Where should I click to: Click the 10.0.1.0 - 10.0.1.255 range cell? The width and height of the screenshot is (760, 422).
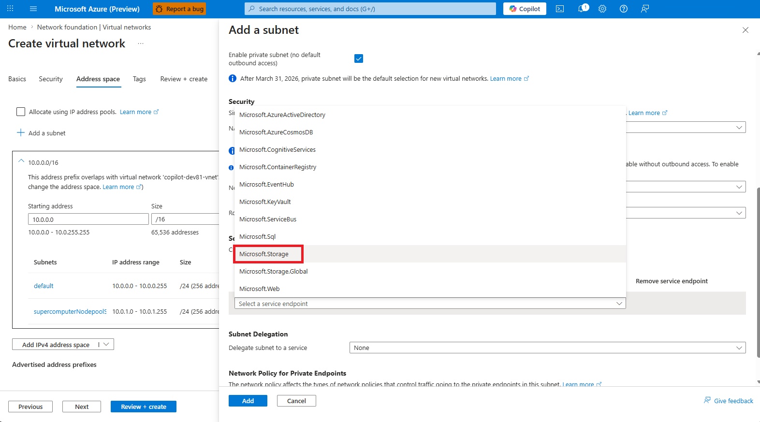[x=140, y=311]
